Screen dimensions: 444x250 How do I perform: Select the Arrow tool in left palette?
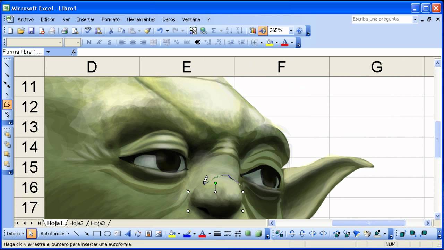[x=7, y=75]
